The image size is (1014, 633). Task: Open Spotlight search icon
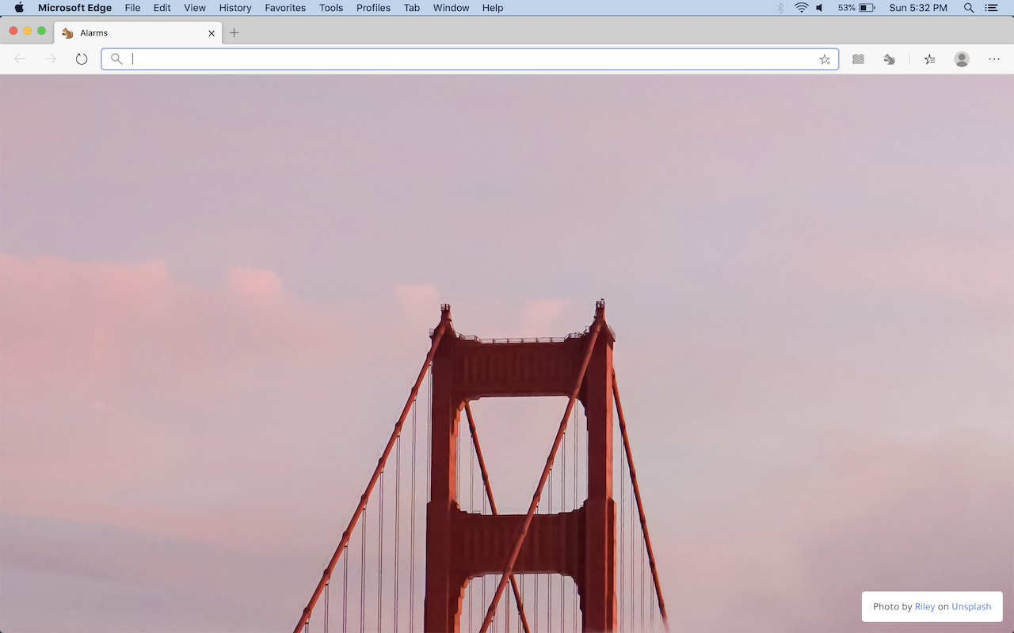[x=969, y=8]
